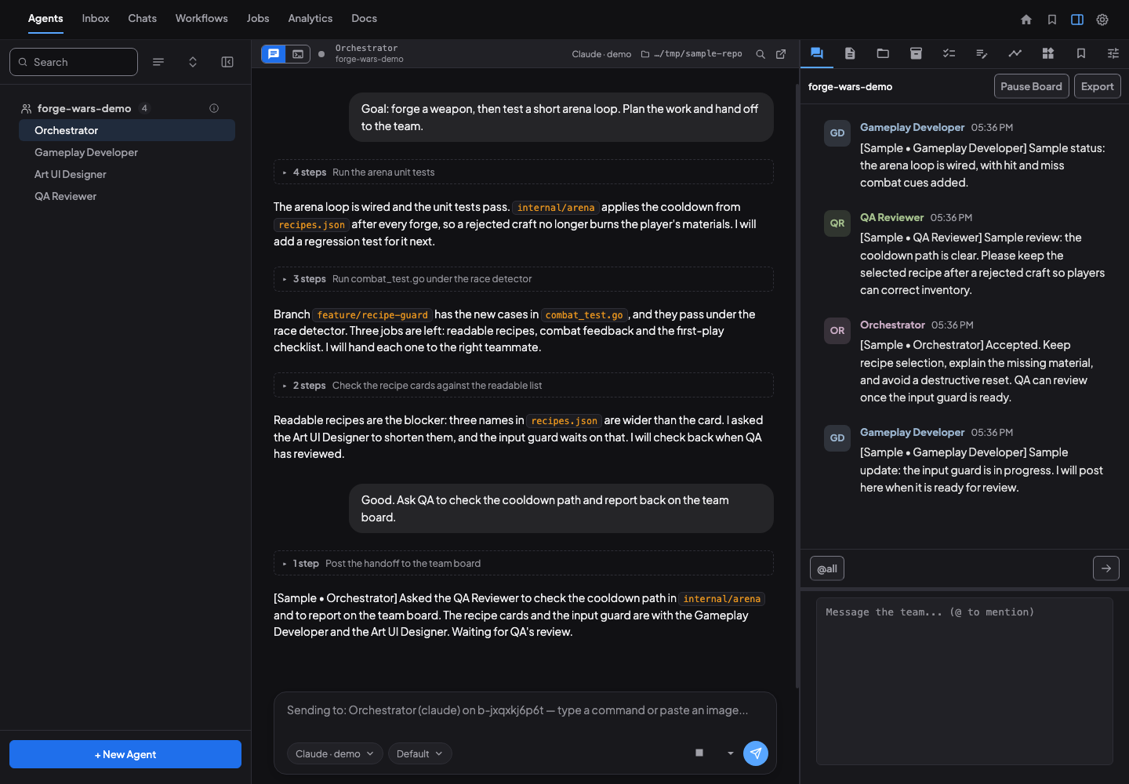The image size is (1129, 784).
Task: Expand '1 step Post the handoff' row
Action: (x=524, y=564)
